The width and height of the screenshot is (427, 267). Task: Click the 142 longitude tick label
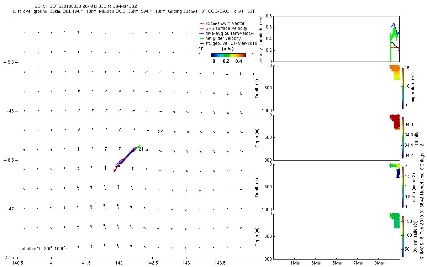119,263
